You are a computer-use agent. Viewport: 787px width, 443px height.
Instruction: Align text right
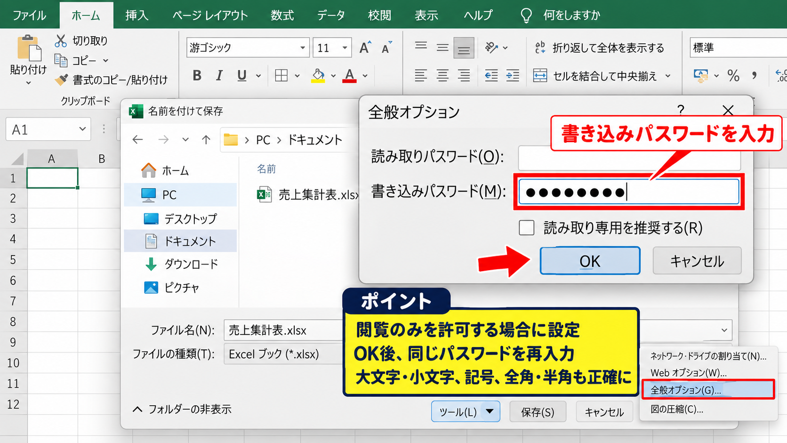tap(464, 75)
